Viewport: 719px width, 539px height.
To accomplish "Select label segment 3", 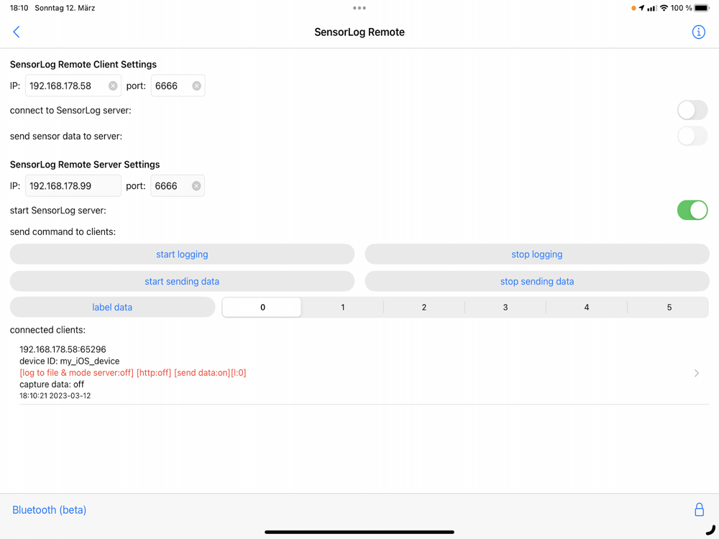I will (x=505, y=307).
